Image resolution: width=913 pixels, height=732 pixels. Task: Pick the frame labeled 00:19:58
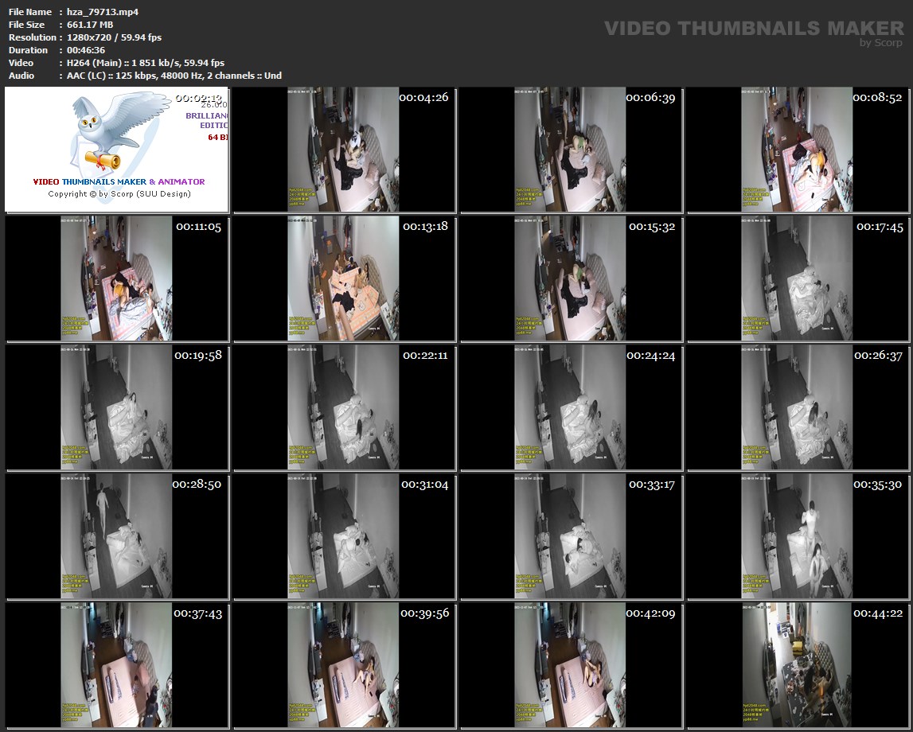(x=117, y=407)
